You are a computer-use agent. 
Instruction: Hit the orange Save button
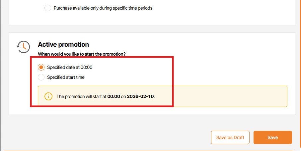click(272, 137)
